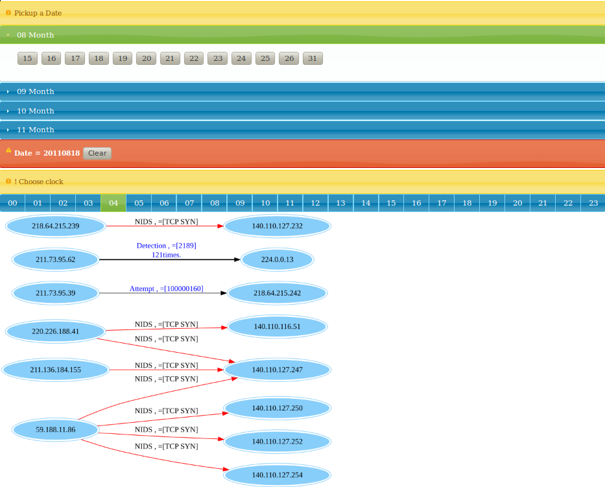Choose hour 07 in clock bar
Screen dimensions: 605x487
[x=189, y=203]
